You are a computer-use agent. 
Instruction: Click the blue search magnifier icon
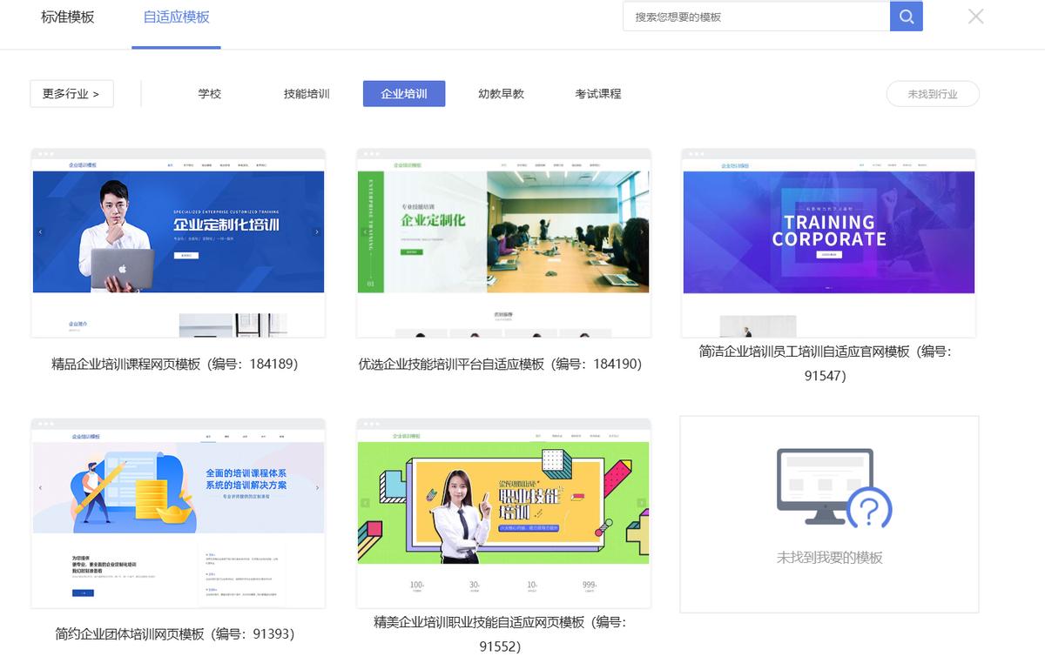[x=906, y=17]
